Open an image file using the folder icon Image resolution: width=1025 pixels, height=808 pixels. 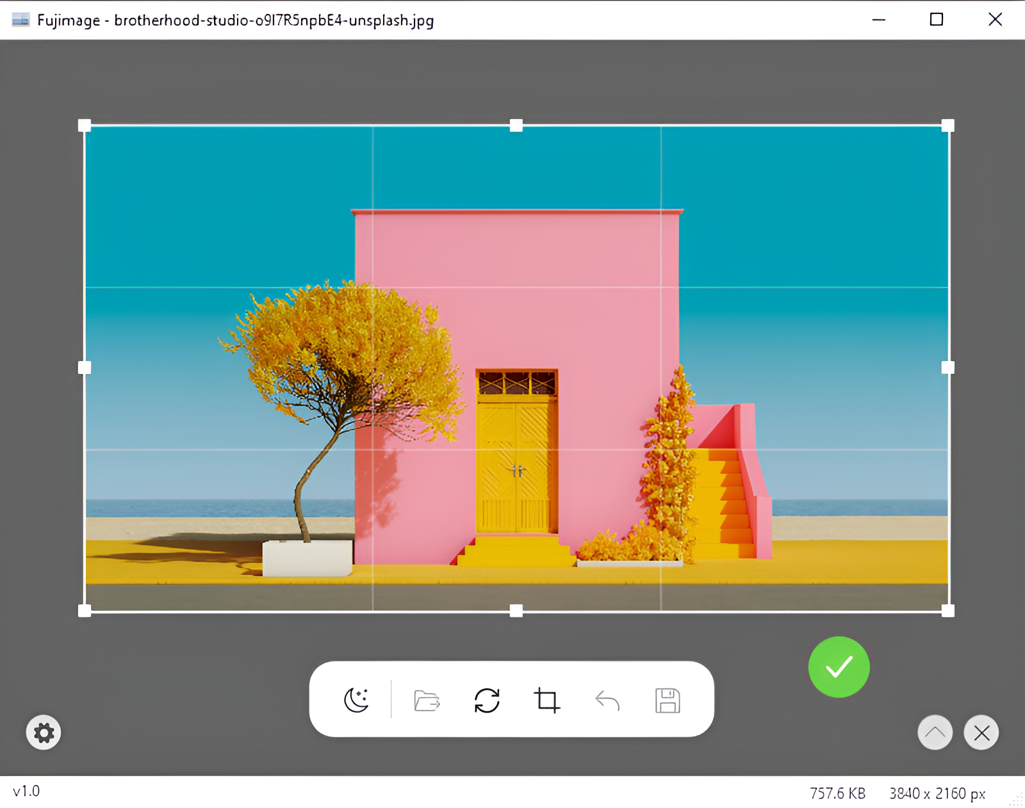pos(427,700)
